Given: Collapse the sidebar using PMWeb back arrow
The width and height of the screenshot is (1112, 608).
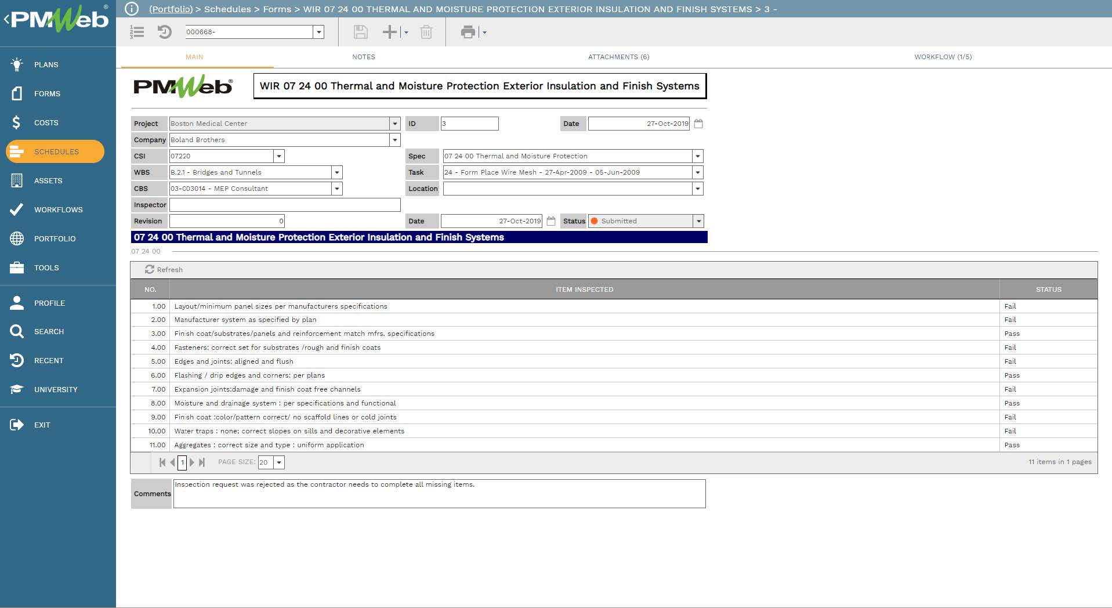Looking at the screenshot, I should click(6, 19).
